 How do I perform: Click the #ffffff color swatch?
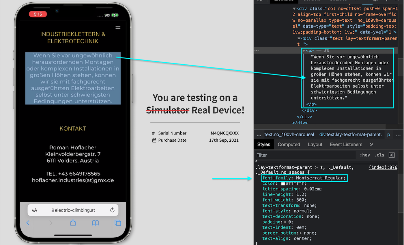(283, 184)
